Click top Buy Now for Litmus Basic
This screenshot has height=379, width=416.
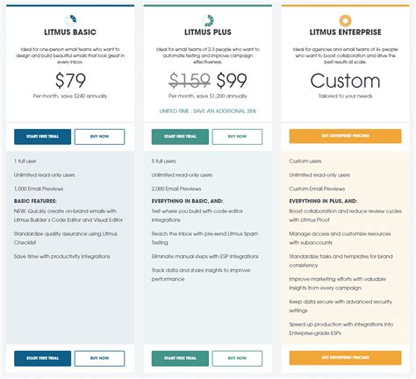tap(99, 137)
